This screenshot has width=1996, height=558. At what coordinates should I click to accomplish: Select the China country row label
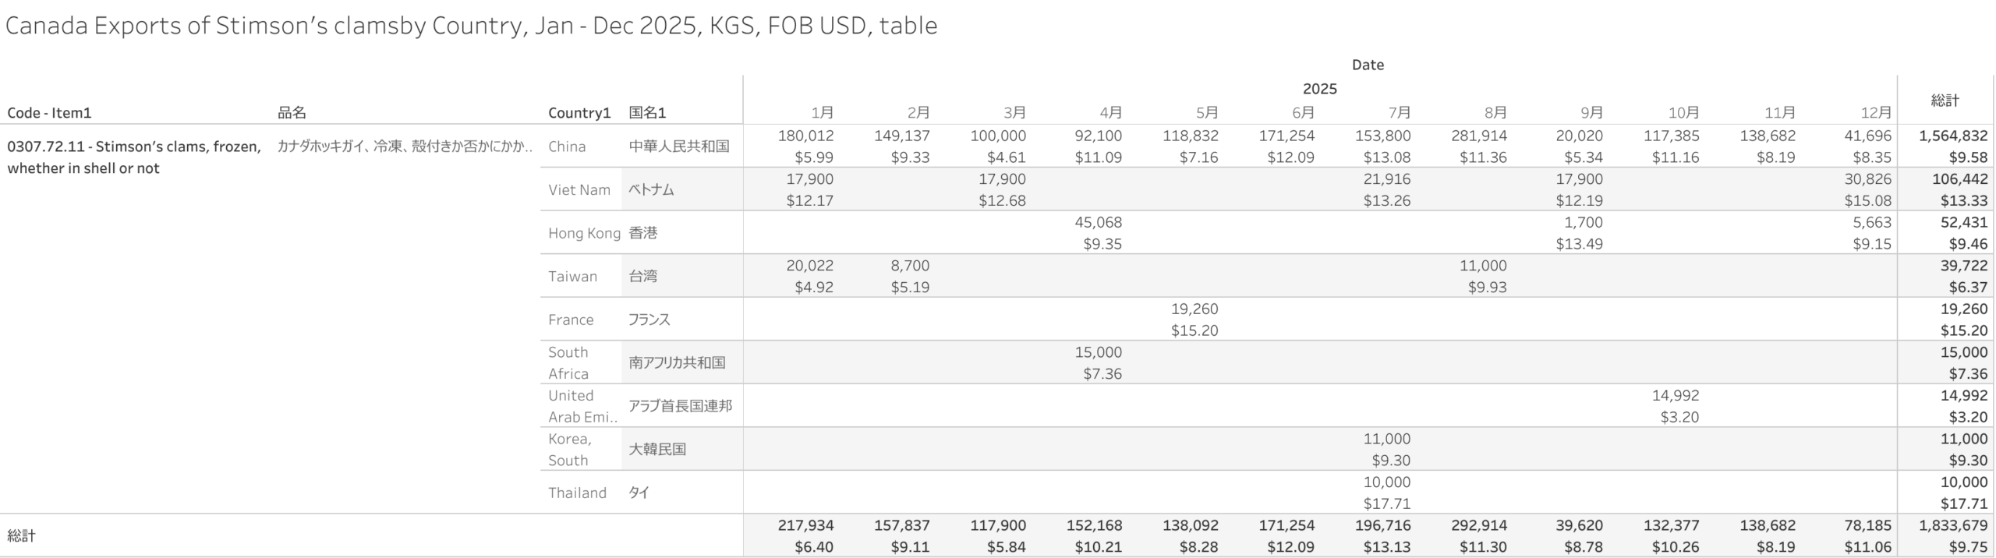pyautogui.click(x=567, y=147)
